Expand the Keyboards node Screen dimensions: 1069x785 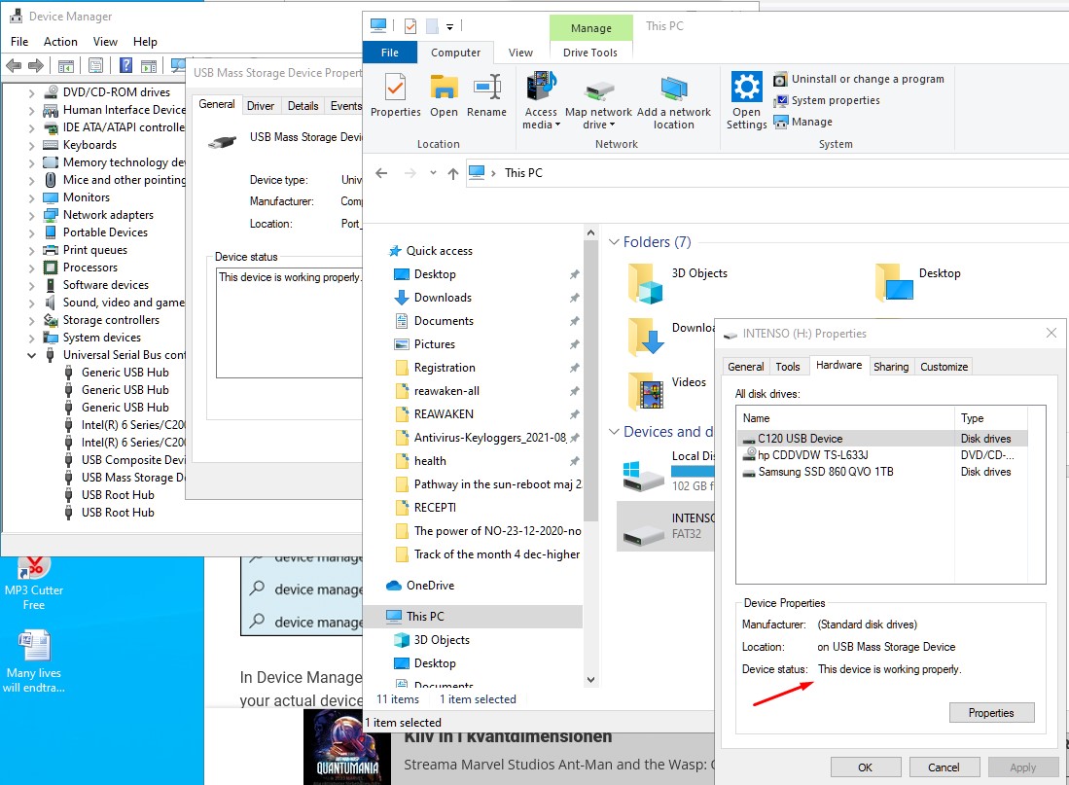pyautogui.click(x=31, y=145)
